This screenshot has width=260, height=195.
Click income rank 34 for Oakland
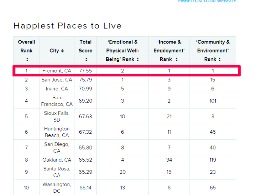(169, 160)
